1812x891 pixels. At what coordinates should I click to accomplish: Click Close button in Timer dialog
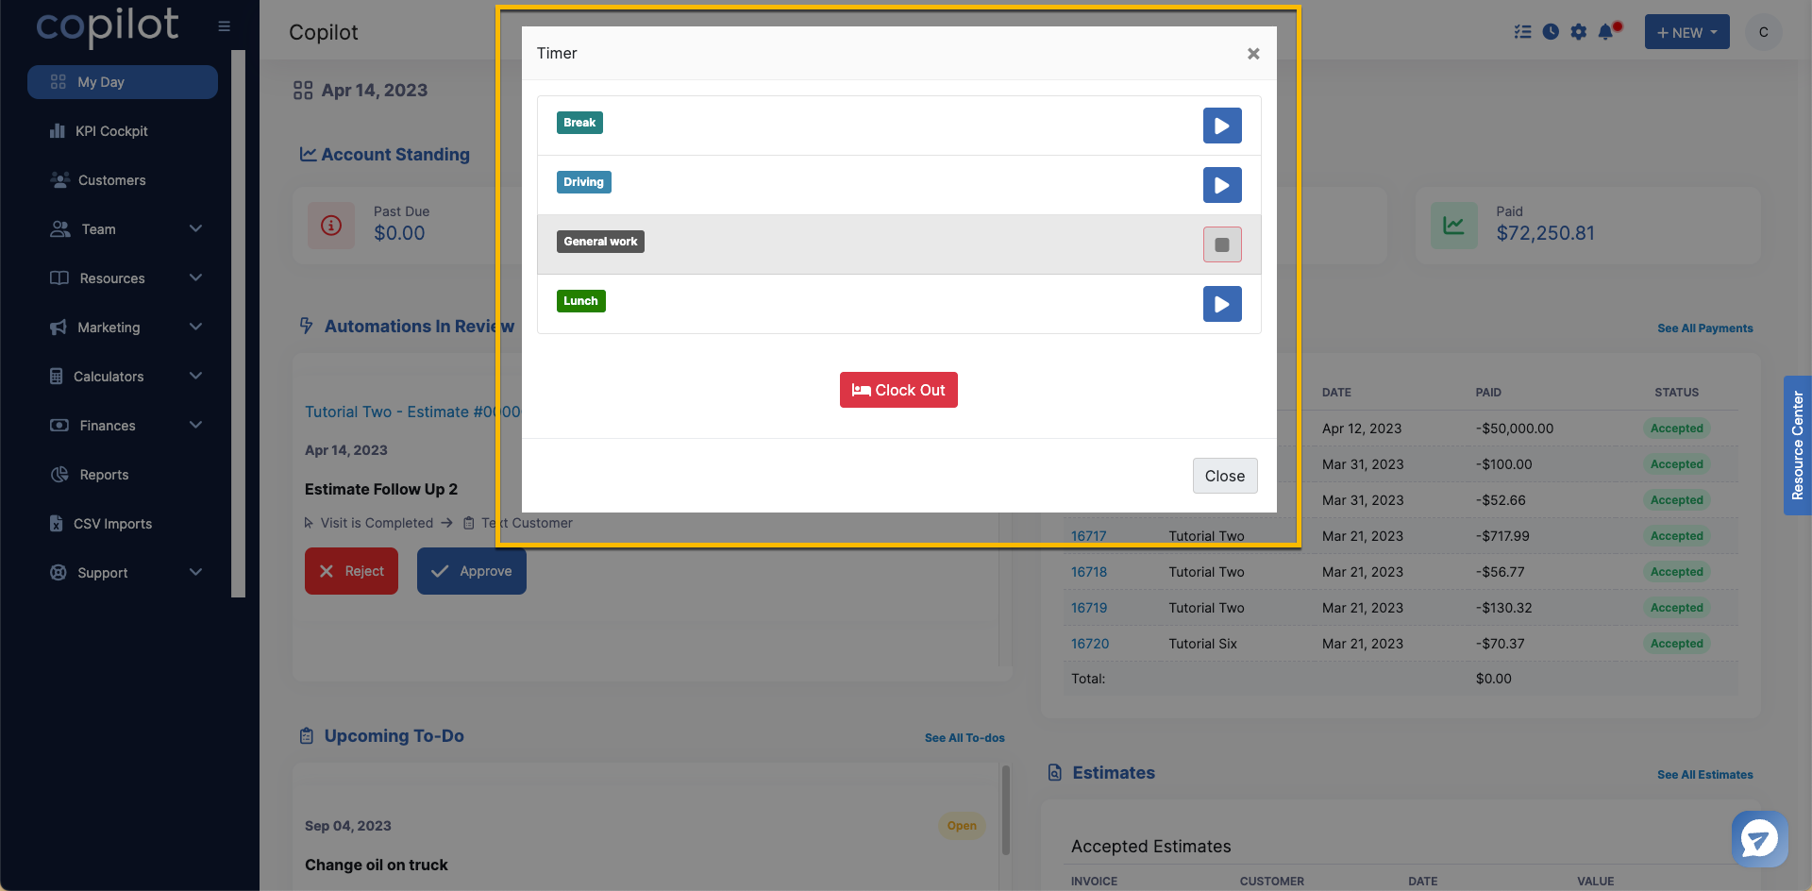coord(1225,476)
